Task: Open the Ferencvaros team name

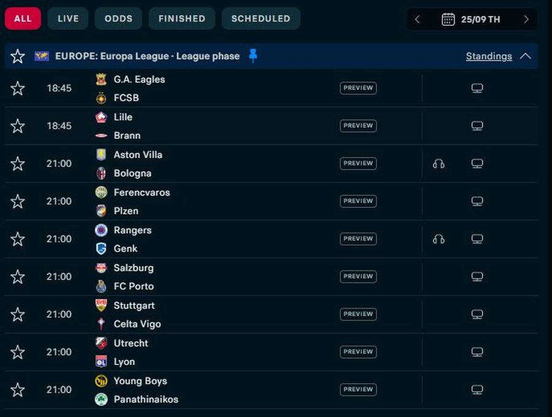Action: tap(142, 193)
